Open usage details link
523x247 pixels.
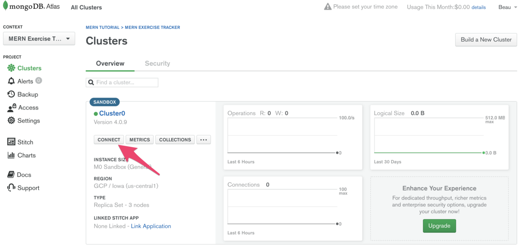pos(479,7)
